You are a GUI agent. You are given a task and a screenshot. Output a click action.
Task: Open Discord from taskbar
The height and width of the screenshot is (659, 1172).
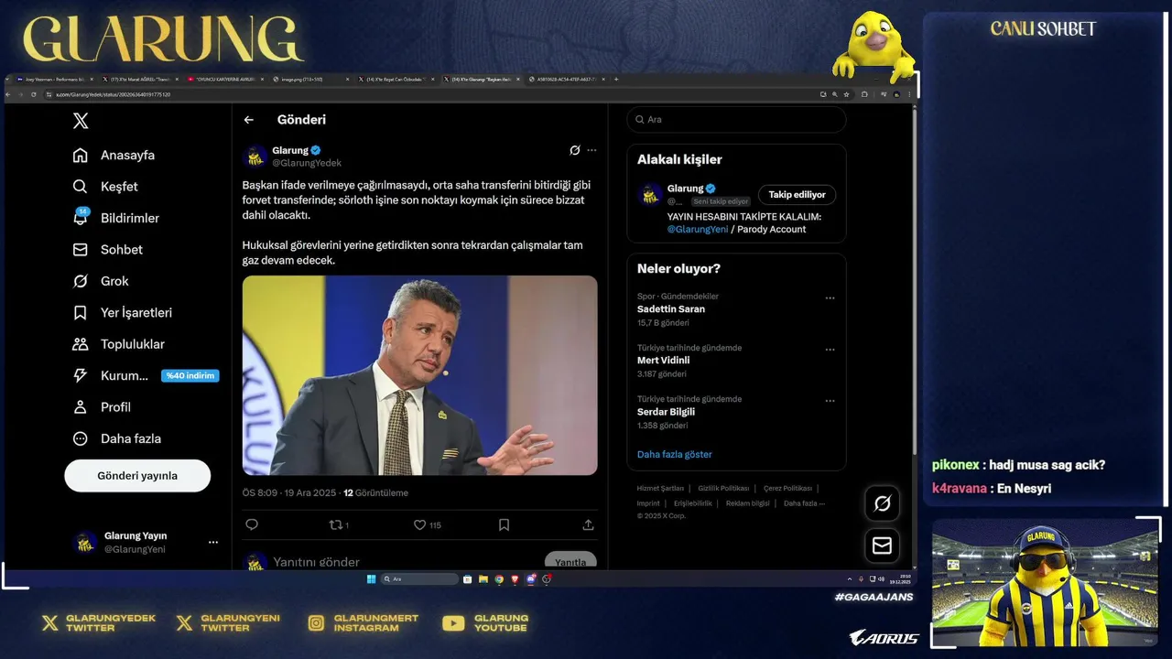pos(531,579)
